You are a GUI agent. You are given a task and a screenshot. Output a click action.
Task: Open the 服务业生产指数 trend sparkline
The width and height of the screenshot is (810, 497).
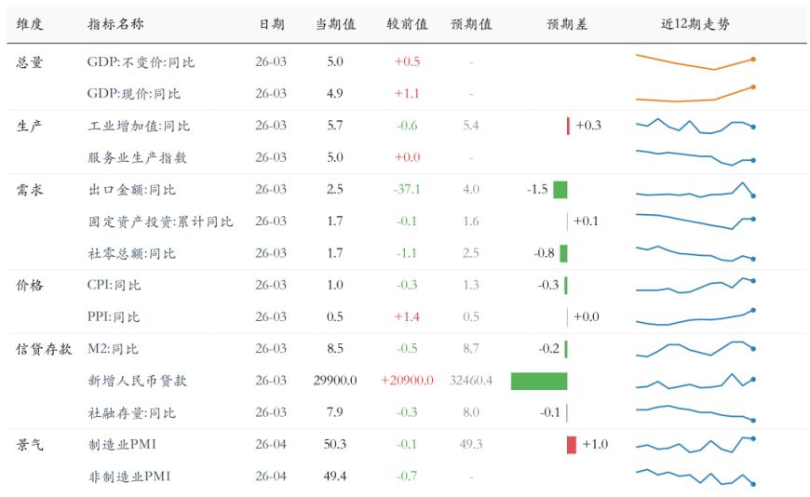pos(695,157)
